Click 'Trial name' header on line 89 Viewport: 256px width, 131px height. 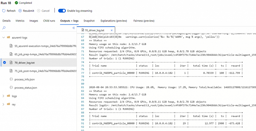99,116
